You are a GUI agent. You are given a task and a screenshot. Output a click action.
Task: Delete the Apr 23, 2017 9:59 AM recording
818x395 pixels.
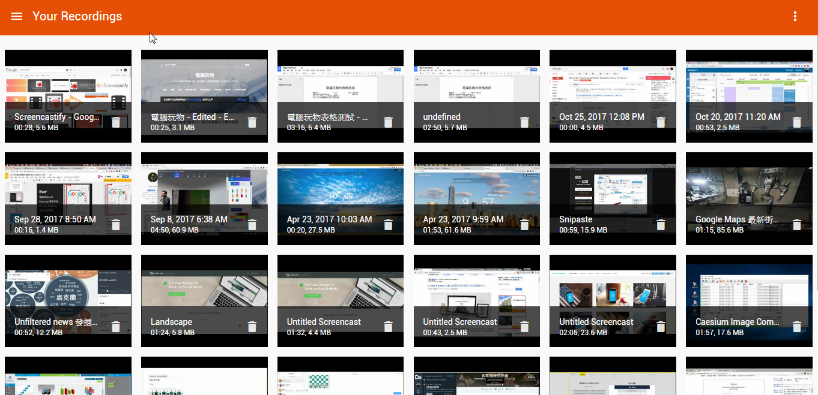tap(524, 225)
